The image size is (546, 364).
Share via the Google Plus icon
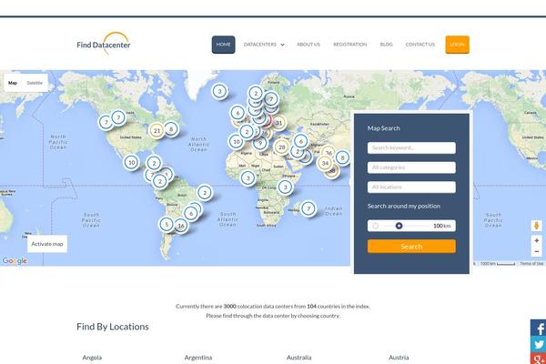tap(539, 359)
